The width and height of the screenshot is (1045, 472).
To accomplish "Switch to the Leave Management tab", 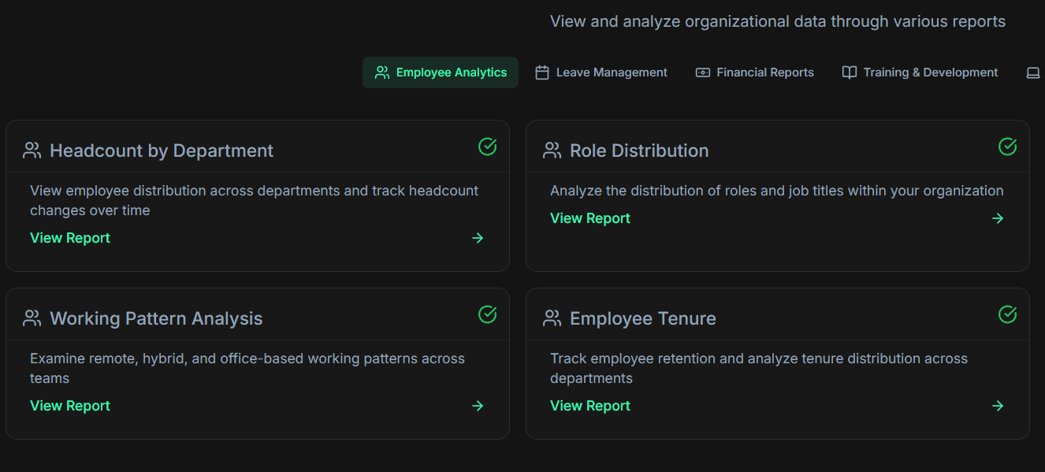I will pos(601,72).
